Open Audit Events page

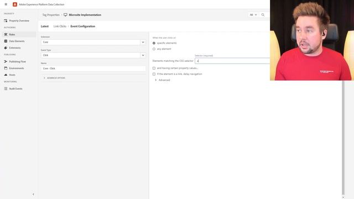(15, 88)
